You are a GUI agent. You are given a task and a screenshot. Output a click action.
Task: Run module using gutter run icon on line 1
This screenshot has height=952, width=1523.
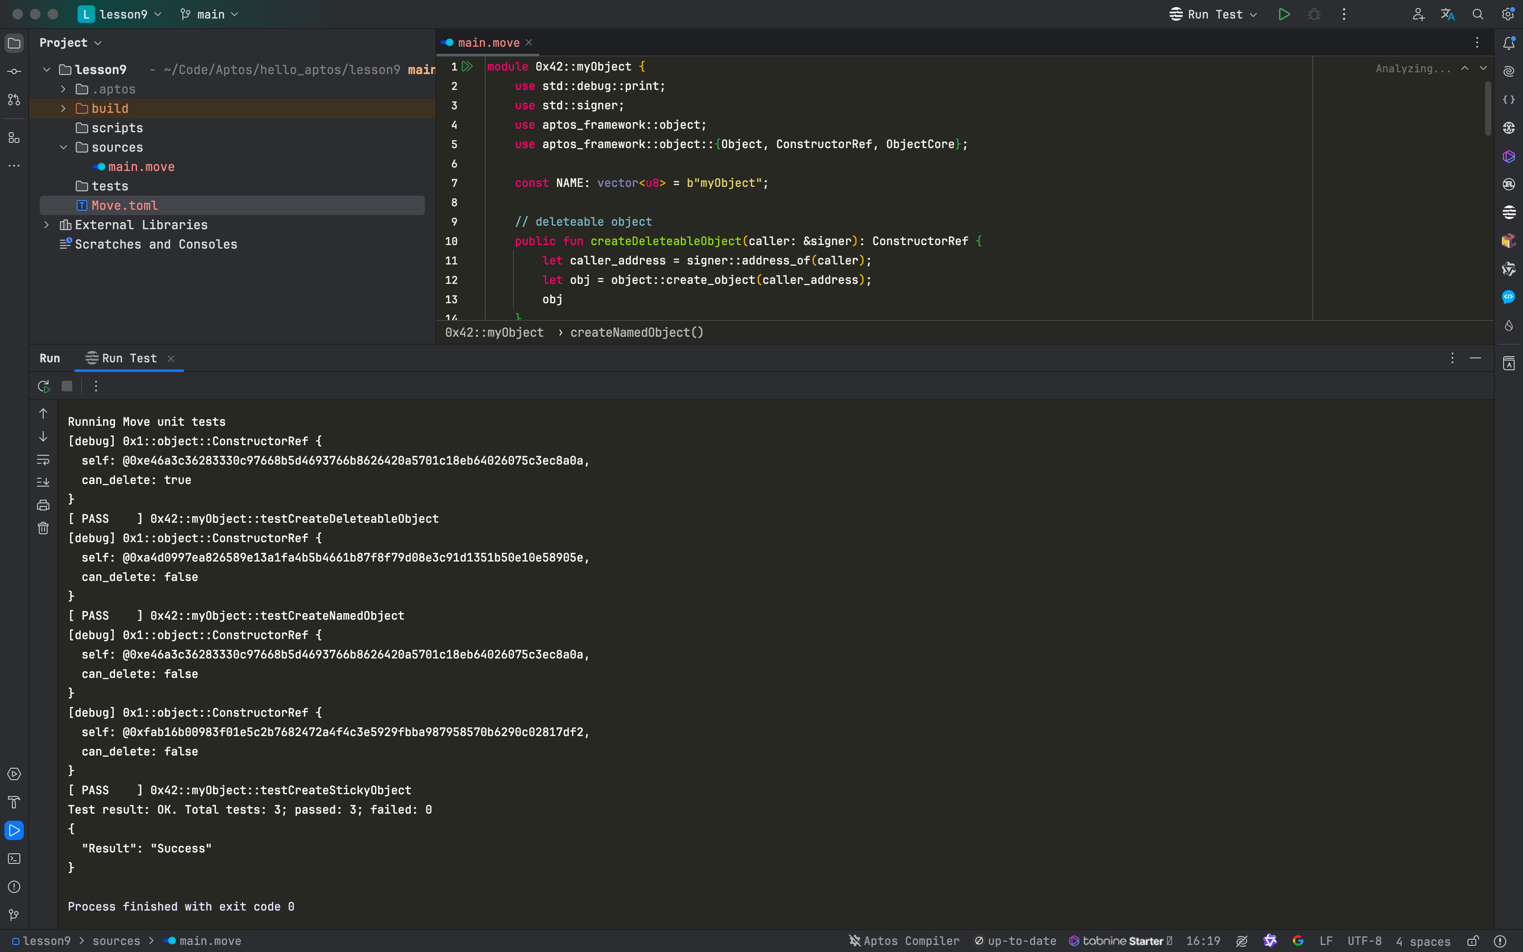click(x=467, y=66)
